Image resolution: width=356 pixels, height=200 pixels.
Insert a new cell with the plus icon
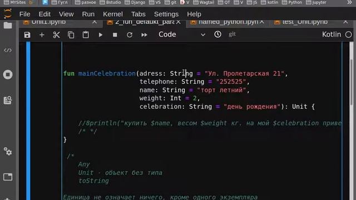point(42,34)
